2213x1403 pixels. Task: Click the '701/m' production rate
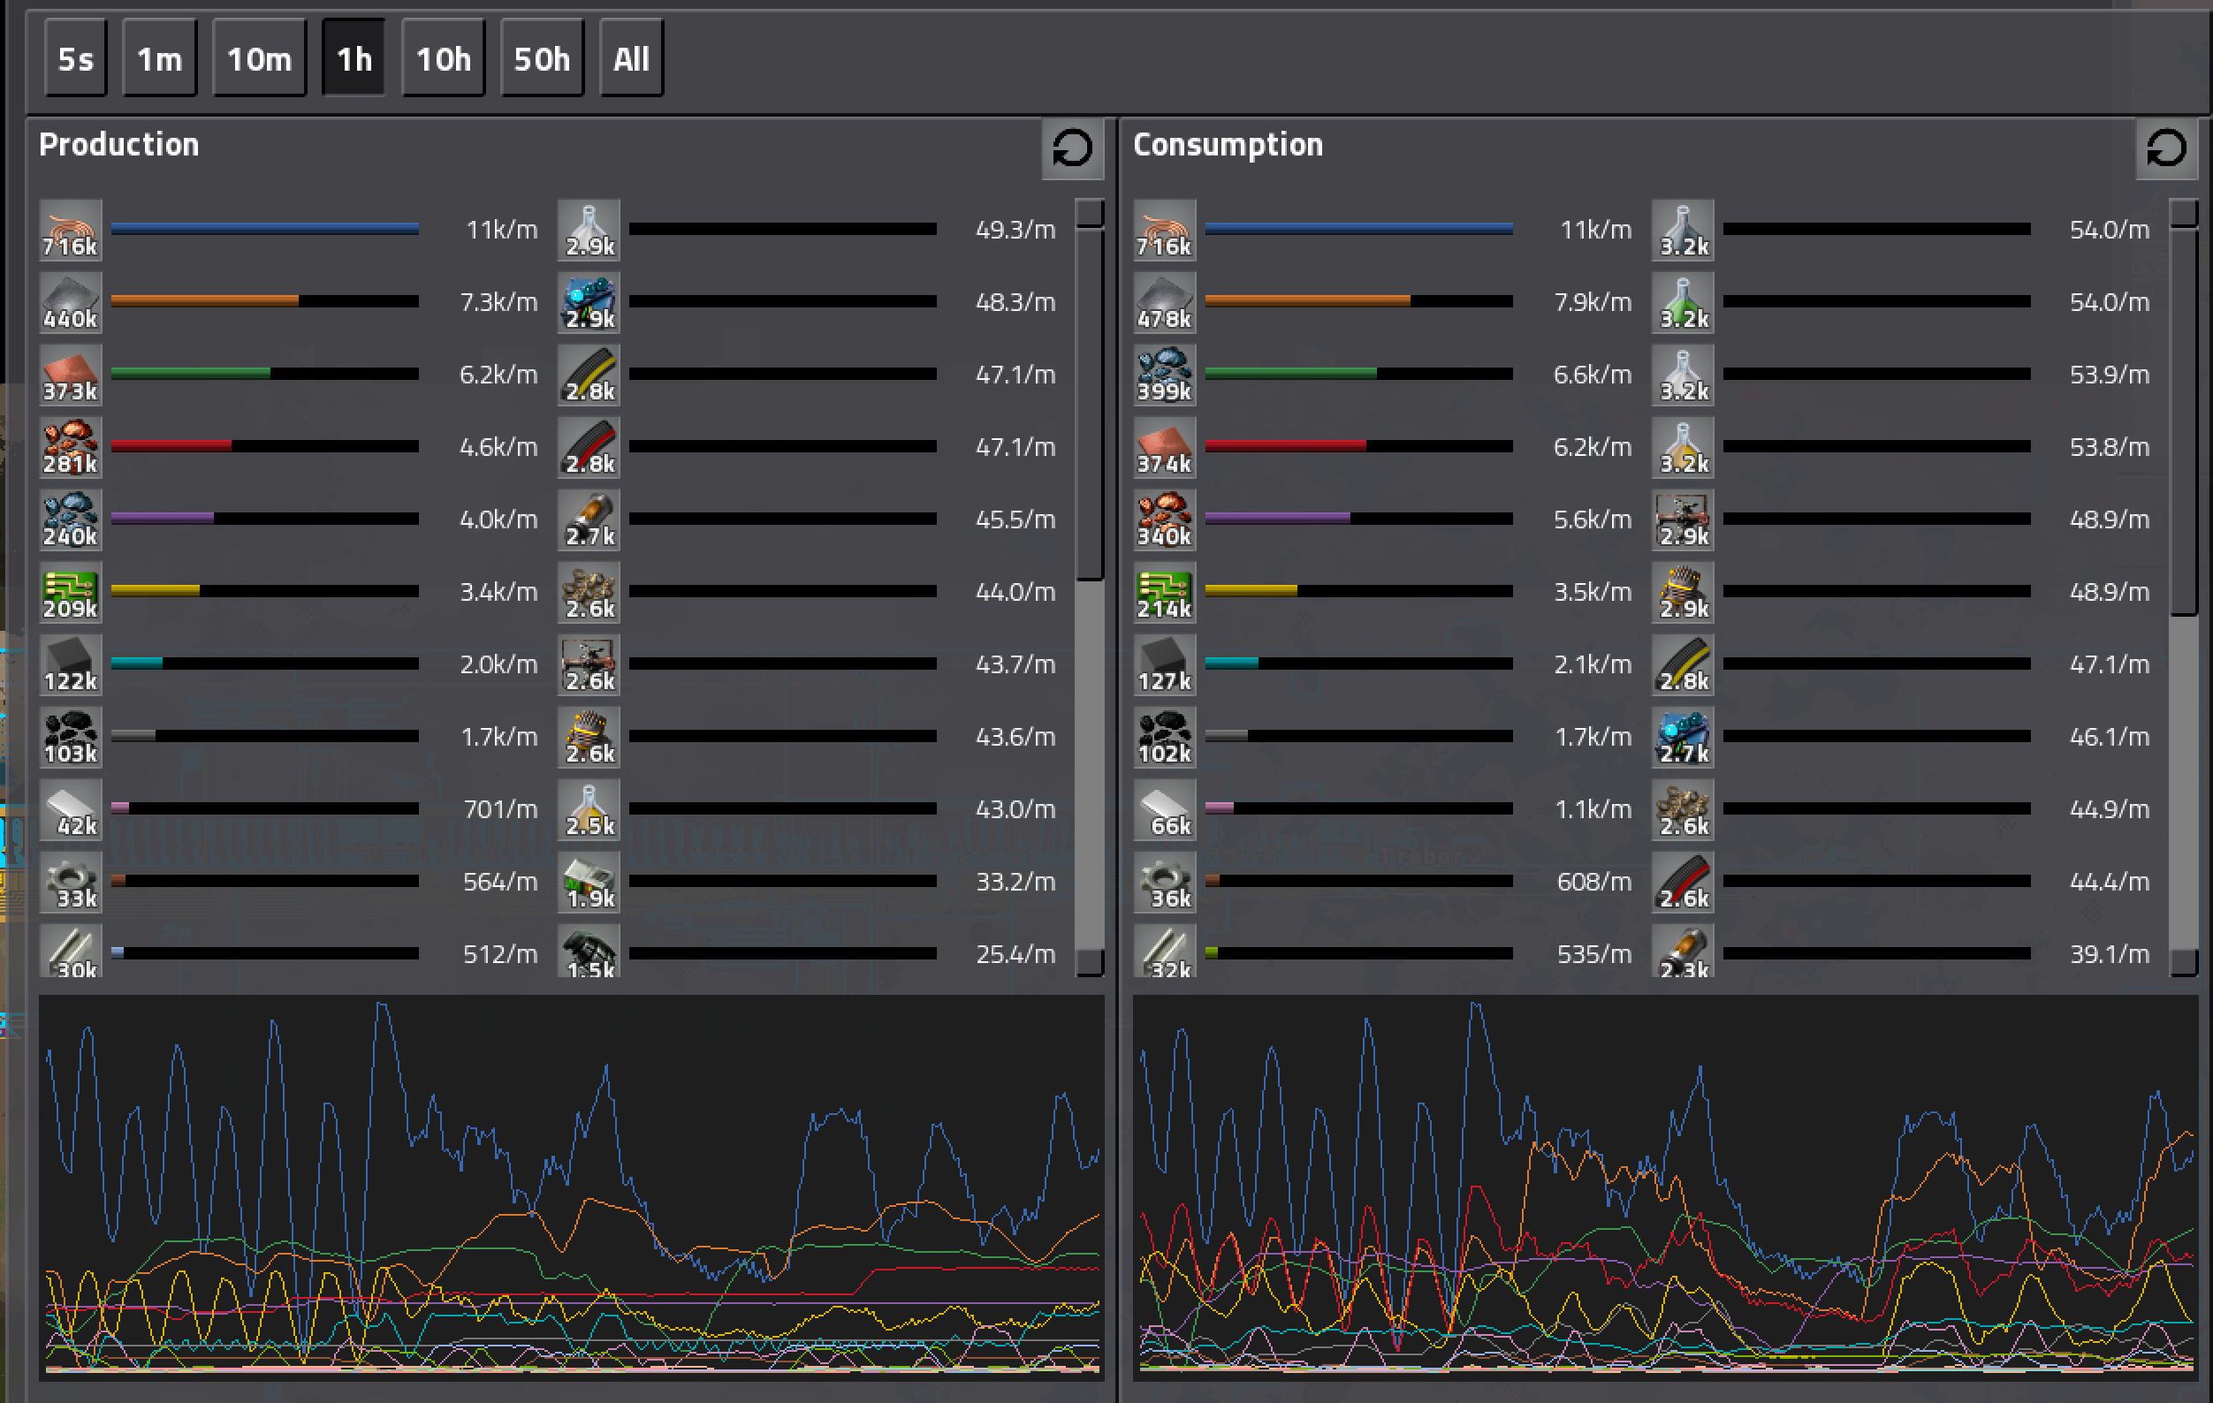(x=501, y=809)
